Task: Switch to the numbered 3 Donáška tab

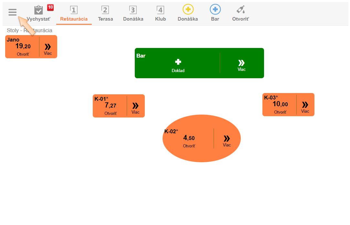Action: (133, 14)
